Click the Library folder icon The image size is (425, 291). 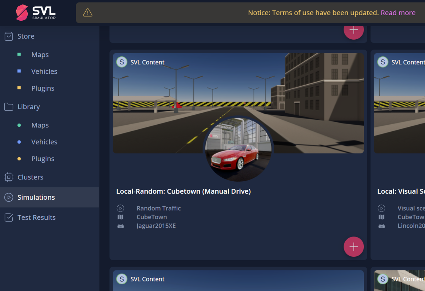[8, 107]
